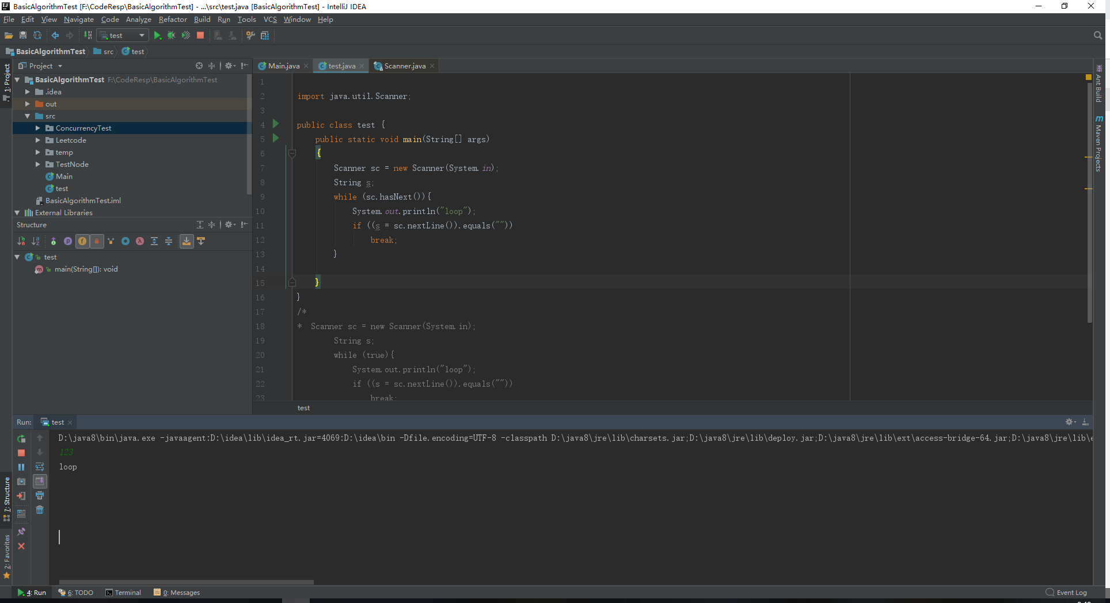
Task: Enable Sort Alphabetically in Structure panel
Action: (36, 241)
